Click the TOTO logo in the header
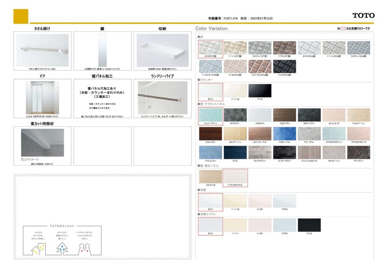Image resolution: width=384 pixels, height=266 pixels. coord(363,15)
